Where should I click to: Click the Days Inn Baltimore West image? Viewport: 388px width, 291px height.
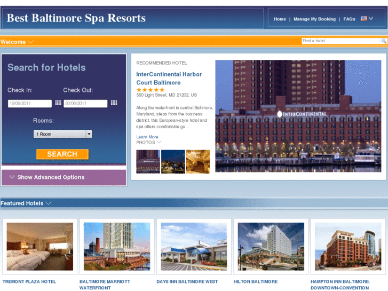(194, 247)
